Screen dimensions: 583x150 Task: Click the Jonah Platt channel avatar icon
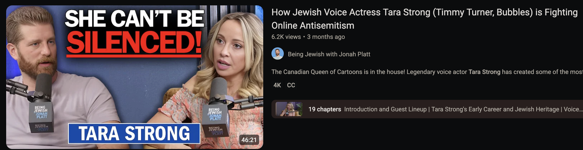tap(278, 54)
